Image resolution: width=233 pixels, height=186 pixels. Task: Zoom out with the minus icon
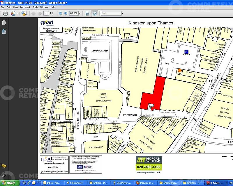(x=61, y=13)
